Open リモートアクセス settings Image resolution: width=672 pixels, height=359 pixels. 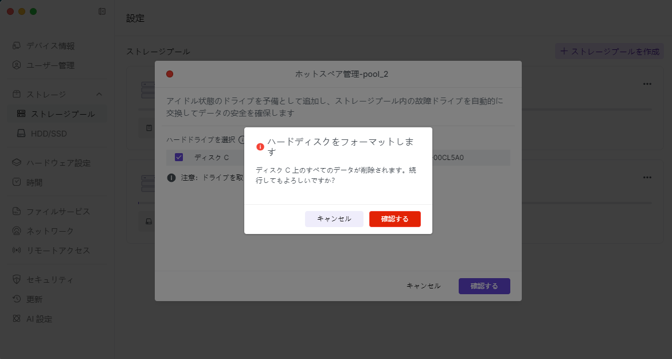point(58,251)
